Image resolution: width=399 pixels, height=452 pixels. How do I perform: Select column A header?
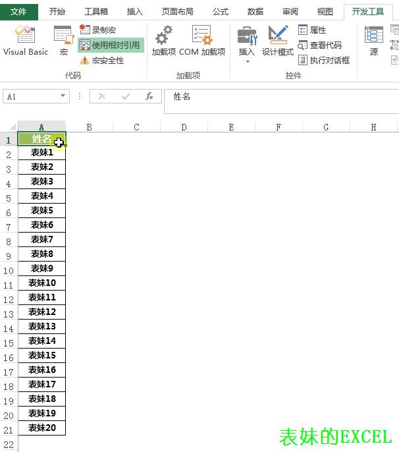coord(41,127)
